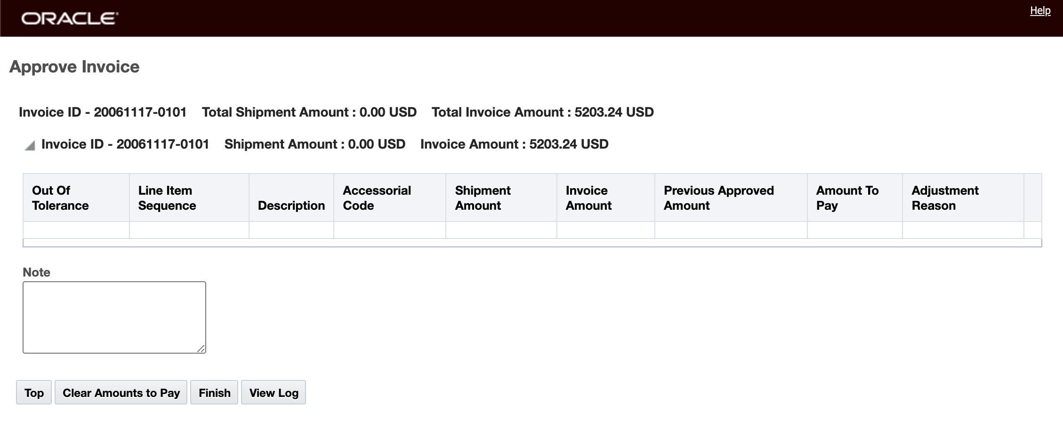Select the Line Item Sequence column header
The image size is (1063, 427).
tap(167, 198)
